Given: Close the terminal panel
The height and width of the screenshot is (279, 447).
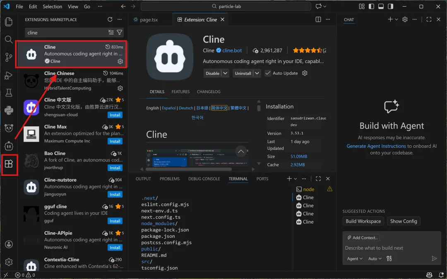Looking at the screenshot, I should point(328,179).
